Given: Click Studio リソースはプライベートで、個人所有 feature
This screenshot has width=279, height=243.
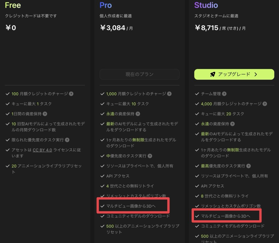Looking at the screenshot, I should pyautogui.click(x=234, y=176).
